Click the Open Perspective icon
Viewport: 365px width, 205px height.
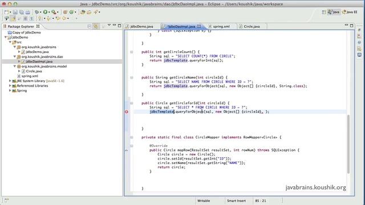(324, 12)
